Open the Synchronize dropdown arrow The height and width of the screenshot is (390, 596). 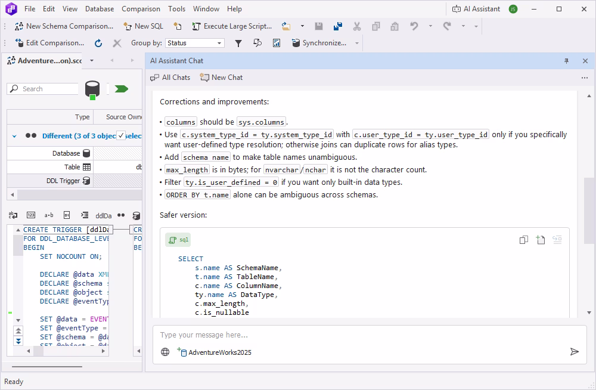(x=357, y=43)
